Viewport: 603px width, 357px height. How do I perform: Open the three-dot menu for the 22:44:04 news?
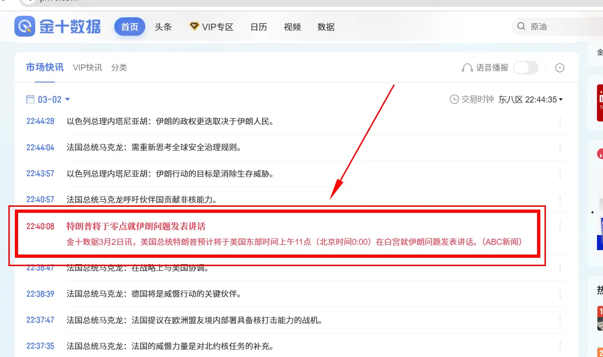pyautogui.click(x=560, y=147)
